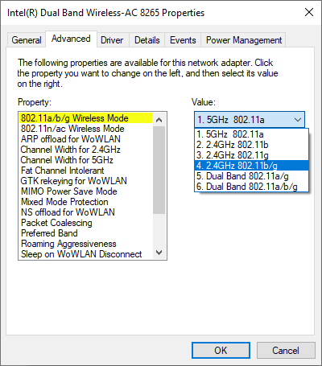The image size is (322, 366).
Task: Go to the Details tab
Action: pos(147,40)
